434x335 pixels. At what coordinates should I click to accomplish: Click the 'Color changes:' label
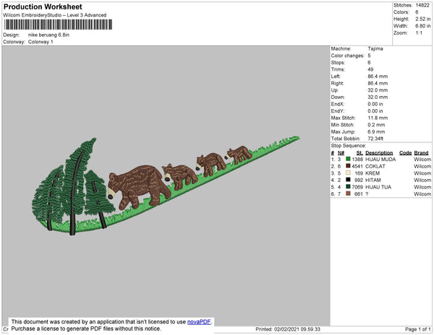348,56
